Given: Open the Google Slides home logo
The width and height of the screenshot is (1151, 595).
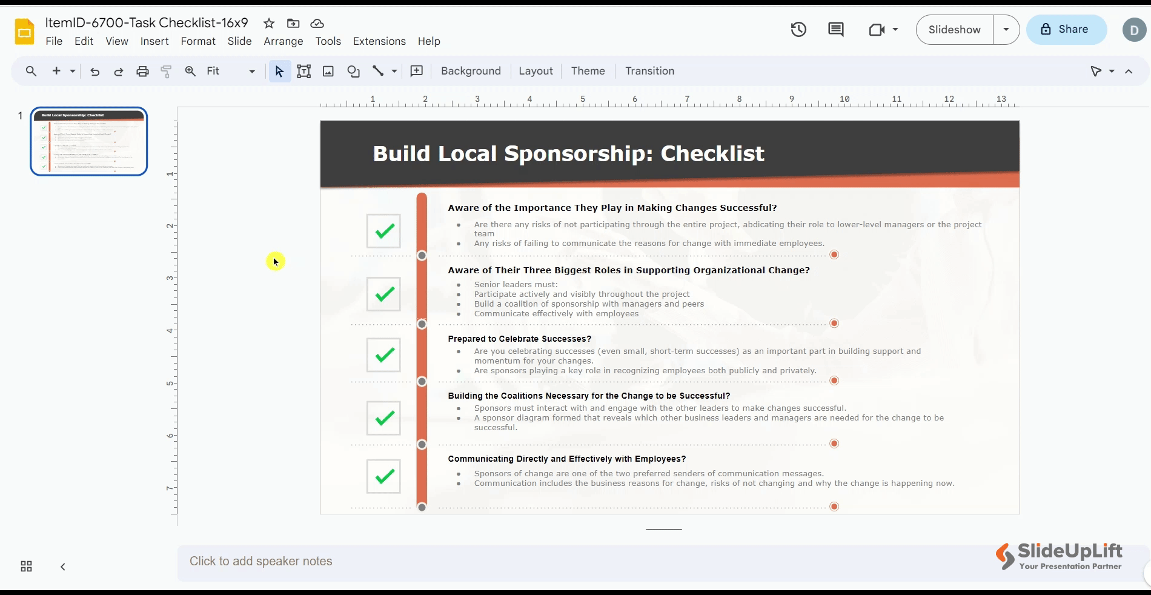Looking at the screenshot, I should click(24, 32).
